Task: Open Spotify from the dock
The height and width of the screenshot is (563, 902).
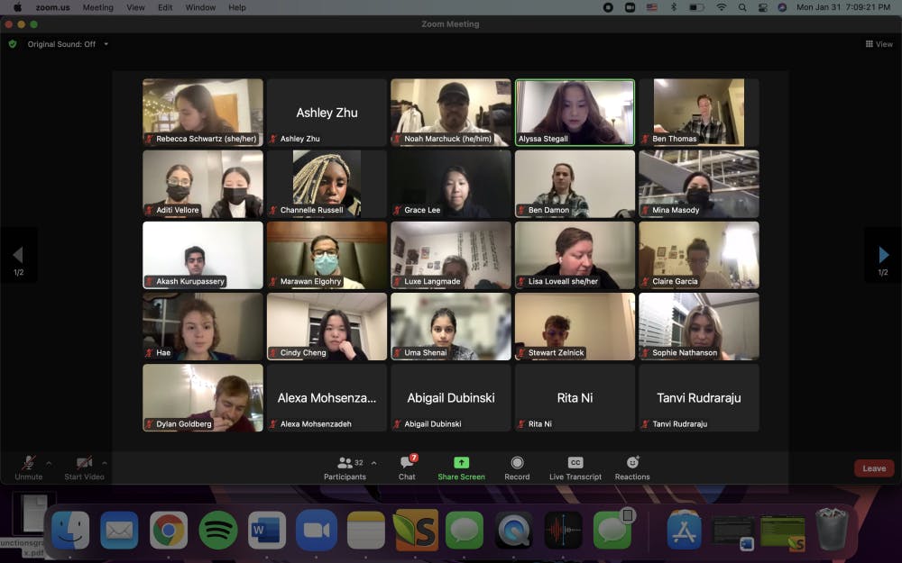Action: point(218,530)
